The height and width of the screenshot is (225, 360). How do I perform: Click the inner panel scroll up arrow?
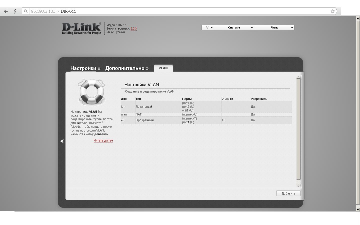298,77
